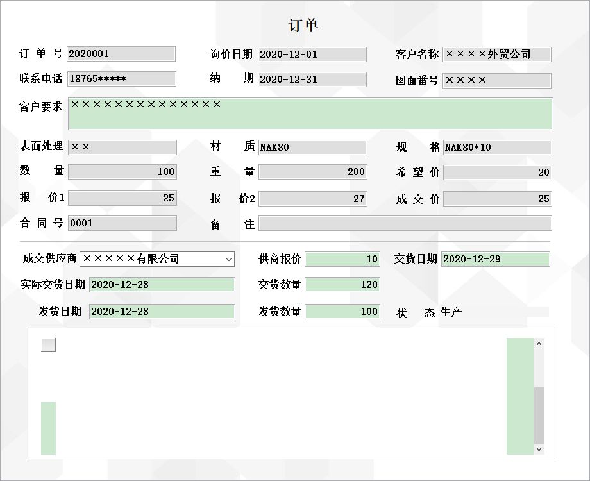Click the green 客户要求 text area

pyautogui.click(x=310, y=114)
